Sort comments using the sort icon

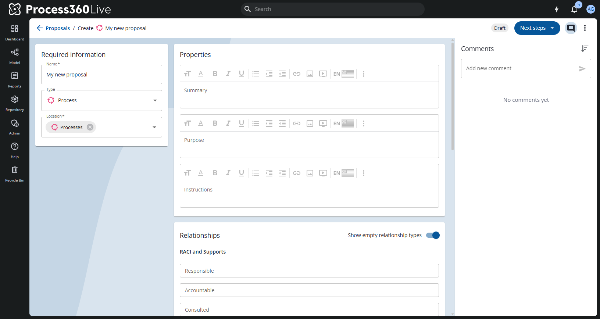[585, 49]
